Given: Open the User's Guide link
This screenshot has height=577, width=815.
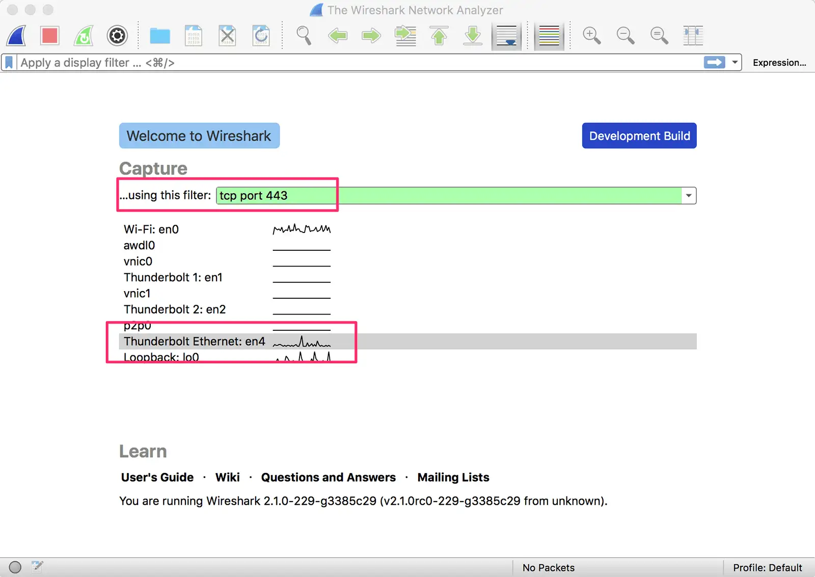Looking at the screenshot, I should 157,477.
